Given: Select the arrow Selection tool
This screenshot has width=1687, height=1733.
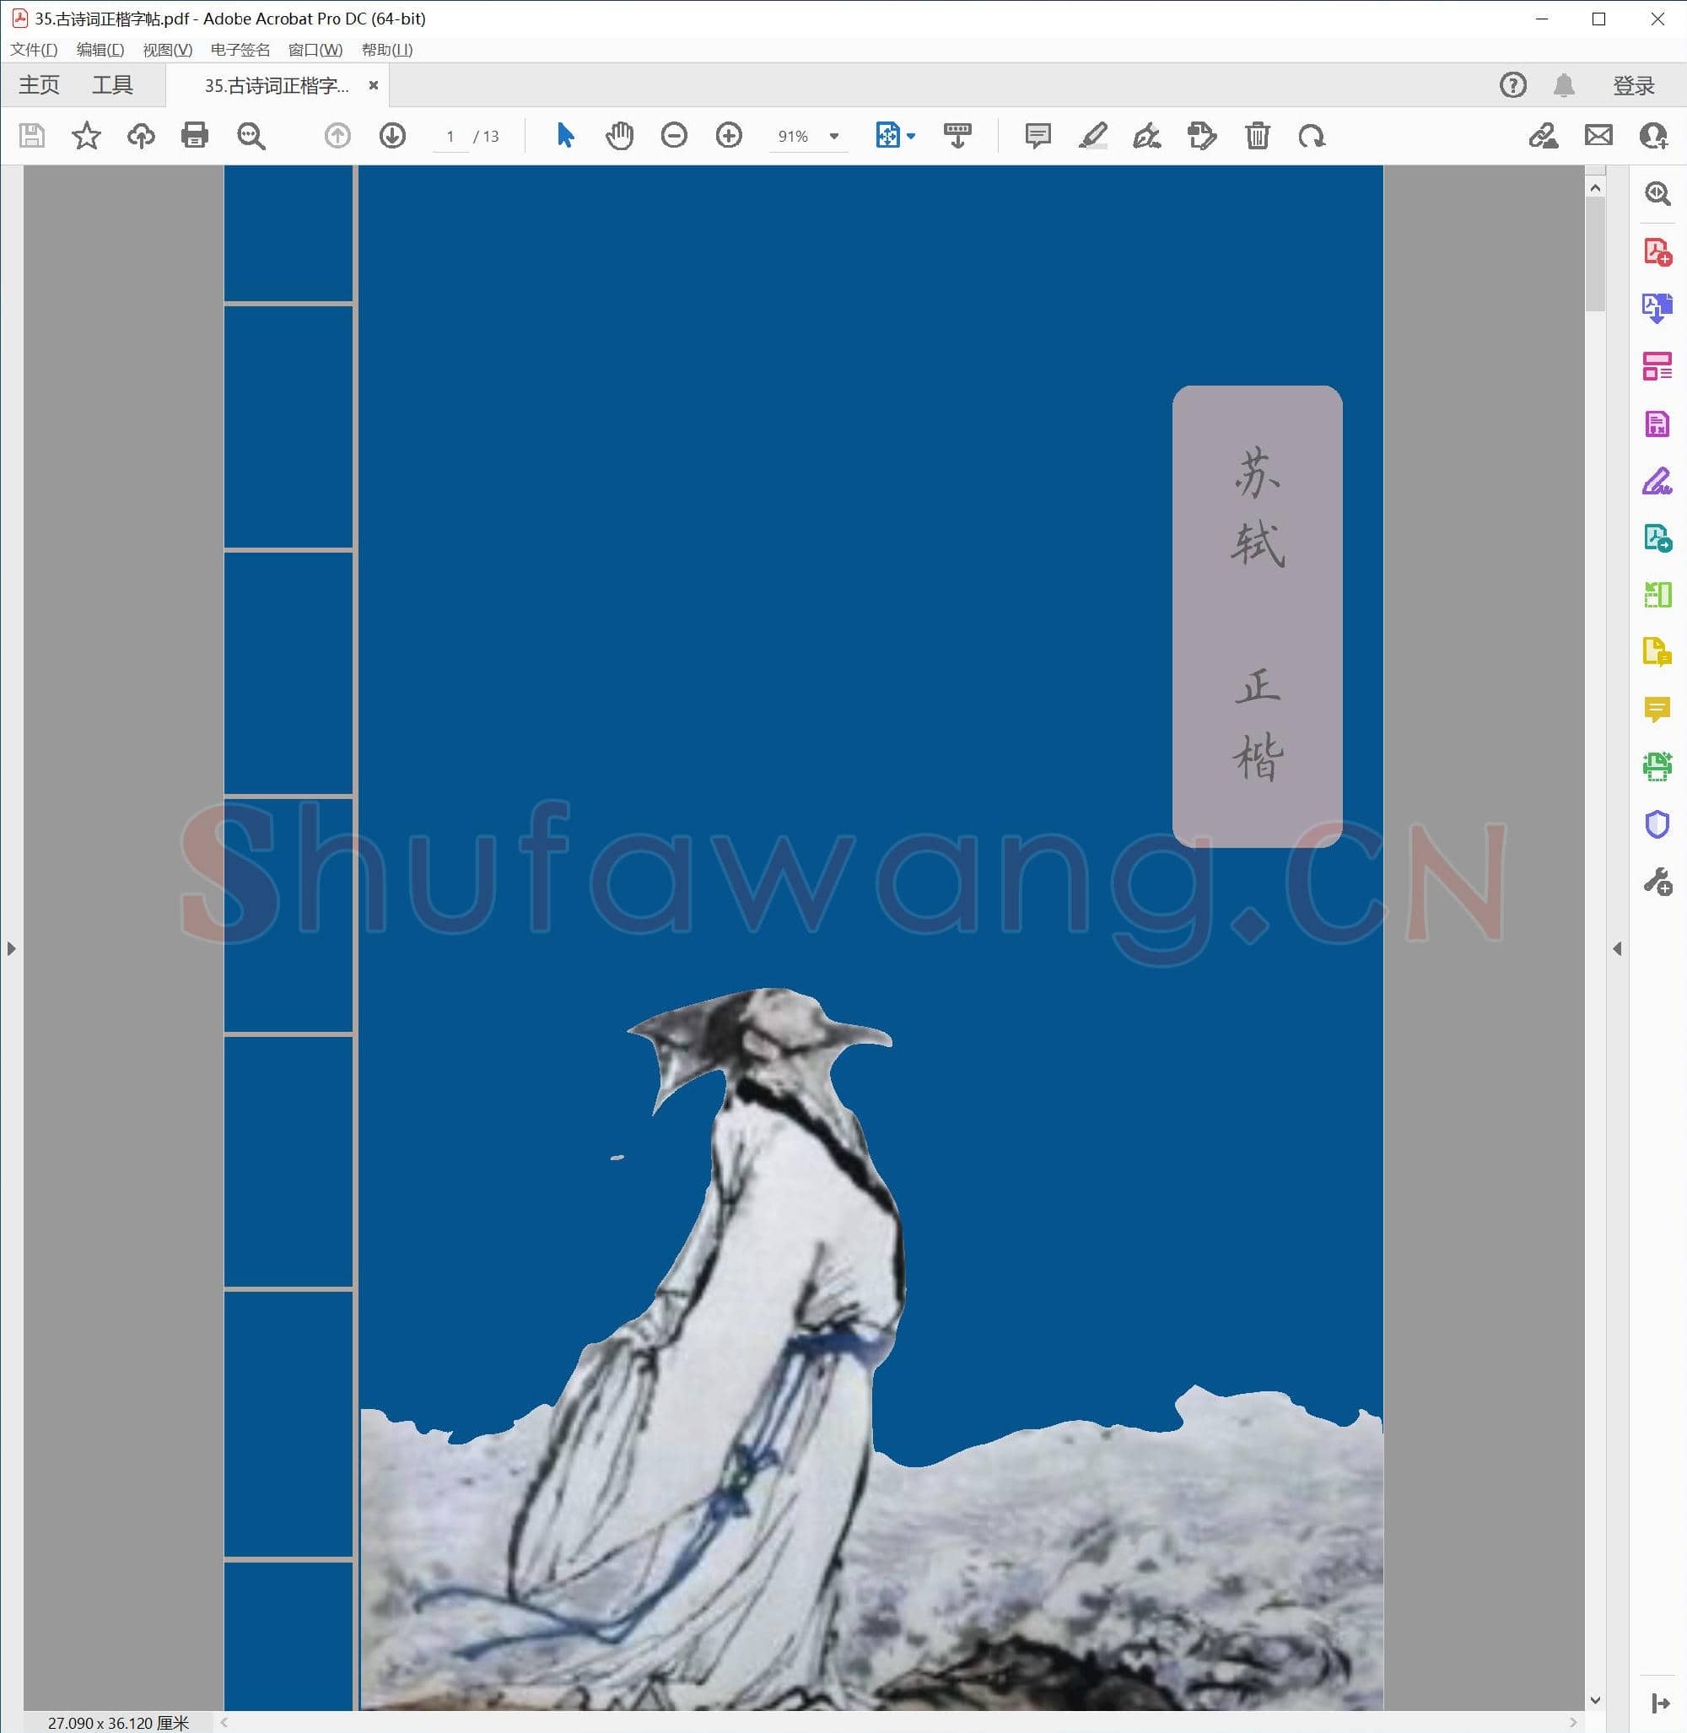Looking at the screenshot, I should (x=564, y=136).
